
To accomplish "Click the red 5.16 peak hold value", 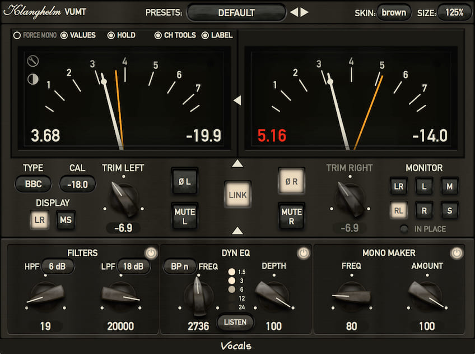I will (x=272, y=136).
